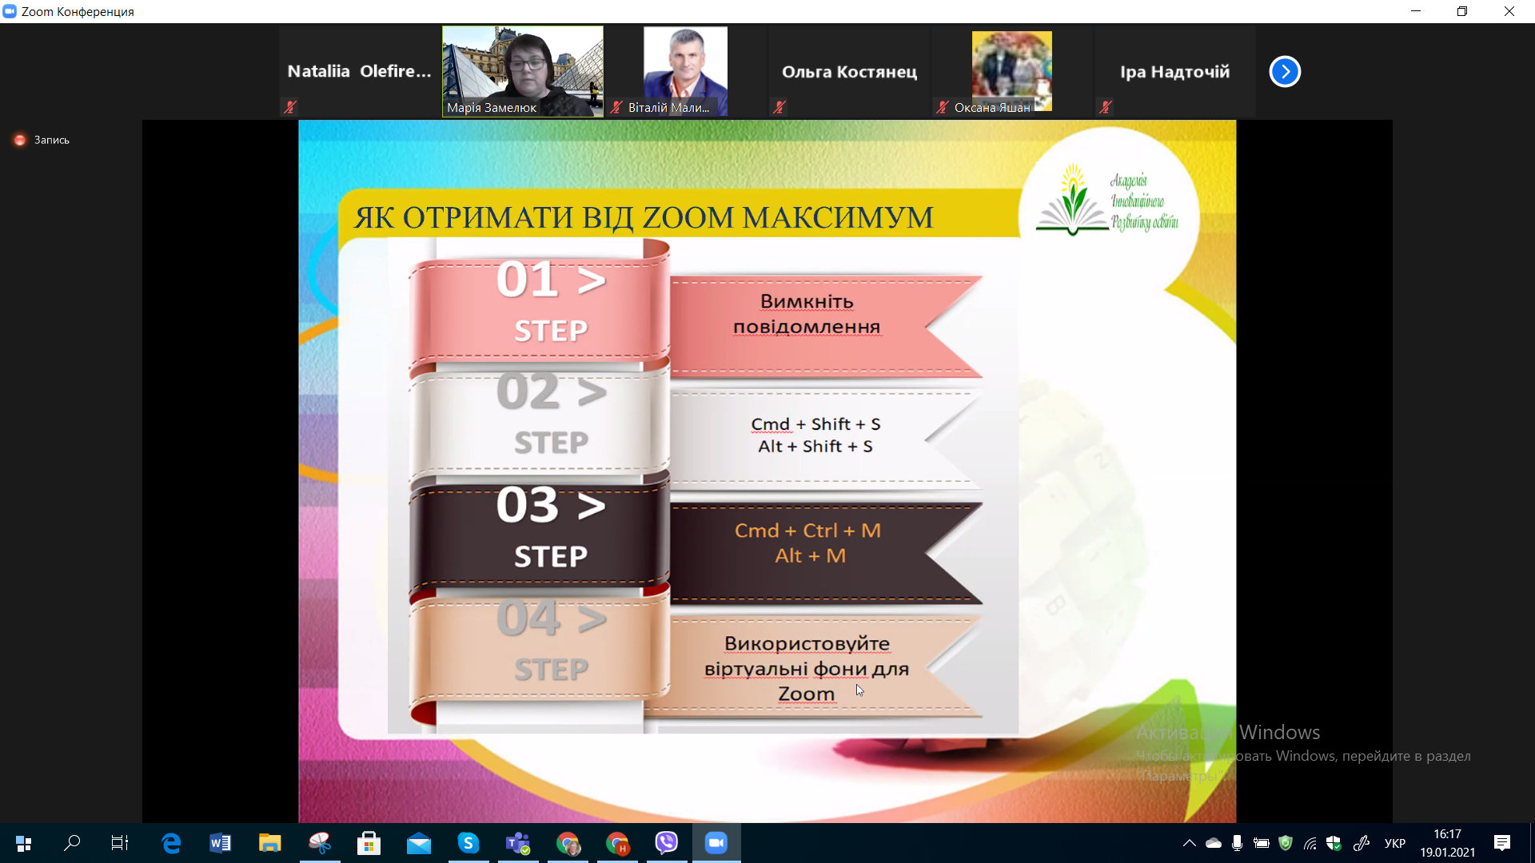Click 'Використовуйте віртуальні фони для Zoom' text
This screenshot has width=1535, height=863.
tap(807, 668)
